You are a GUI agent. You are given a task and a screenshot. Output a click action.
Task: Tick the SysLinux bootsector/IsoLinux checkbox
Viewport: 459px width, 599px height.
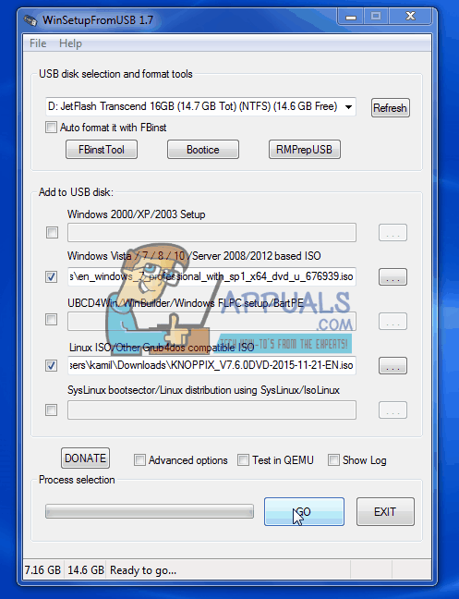pos(51,410)
